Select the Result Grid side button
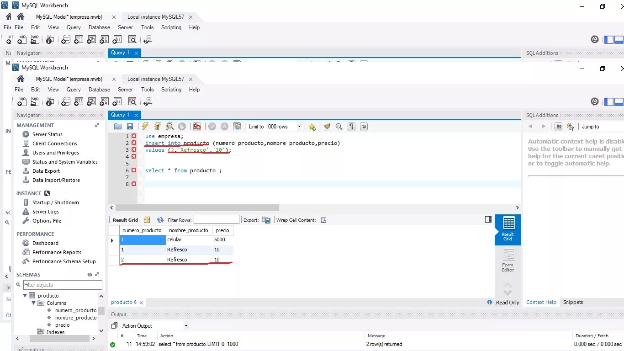Screen dimensions: 624x351 508,229
